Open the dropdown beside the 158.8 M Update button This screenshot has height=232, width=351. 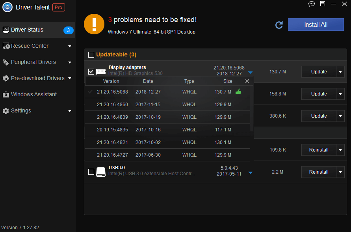tap(340, 94)
